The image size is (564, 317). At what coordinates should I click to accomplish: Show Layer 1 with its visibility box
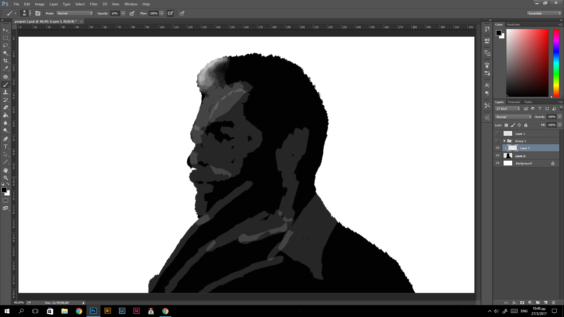coord(498,134)
